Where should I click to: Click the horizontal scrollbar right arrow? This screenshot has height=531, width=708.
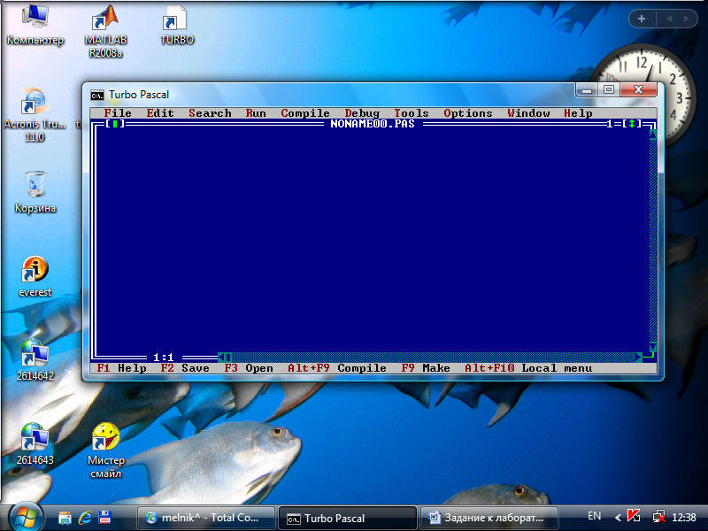(638, 358)
